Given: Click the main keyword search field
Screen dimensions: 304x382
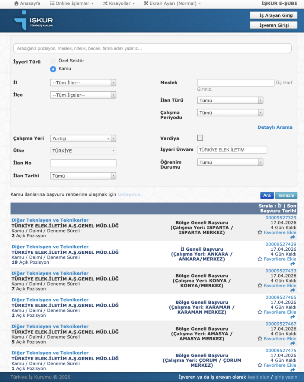Looking at the screenshot, I should [152, 48].
